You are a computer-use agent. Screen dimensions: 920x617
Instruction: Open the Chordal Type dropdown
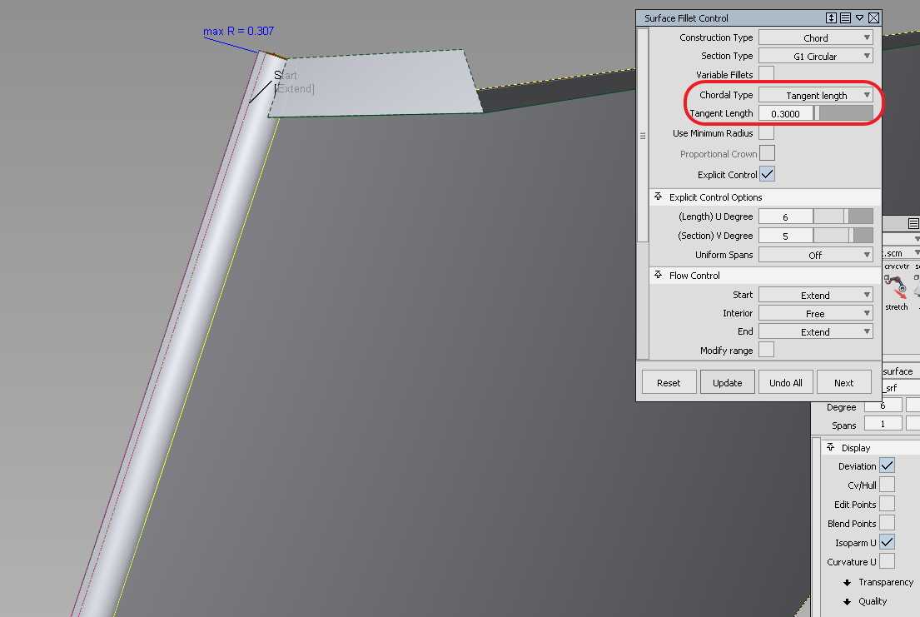(x=815, y=94)
